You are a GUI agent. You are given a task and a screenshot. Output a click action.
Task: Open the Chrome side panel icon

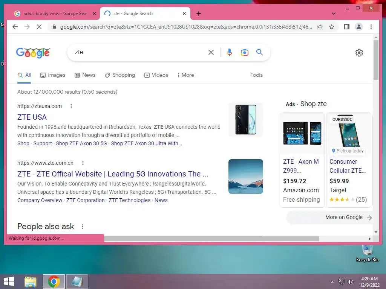click(347, 27)
